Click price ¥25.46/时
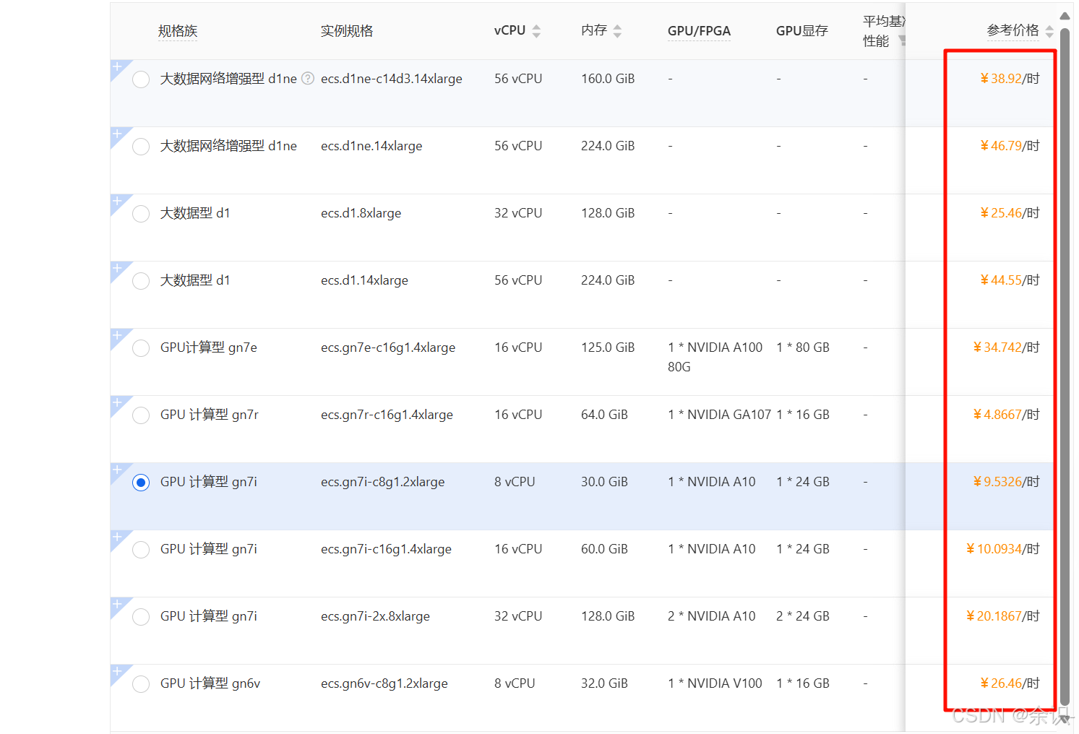 1010,213
